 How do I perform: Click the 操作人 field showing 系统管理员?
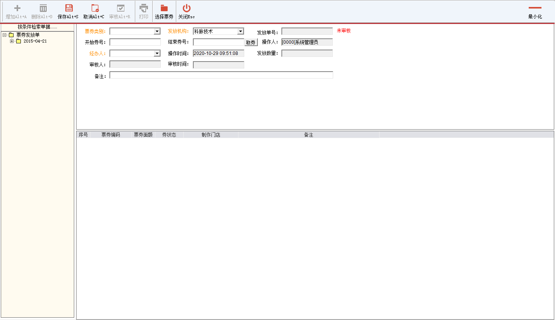pos(307,42)
